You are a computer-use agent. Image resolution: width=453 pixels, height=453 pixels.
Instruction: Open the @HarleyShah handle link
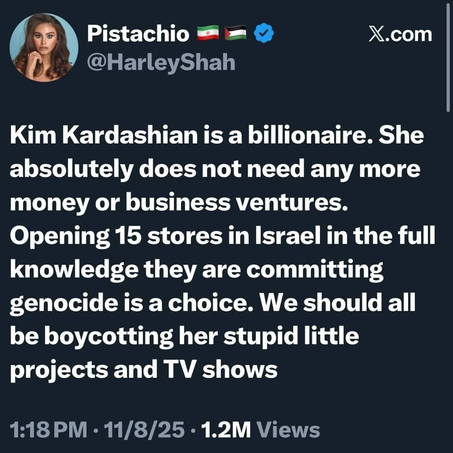pyautogui.click(x=161, y=61)
